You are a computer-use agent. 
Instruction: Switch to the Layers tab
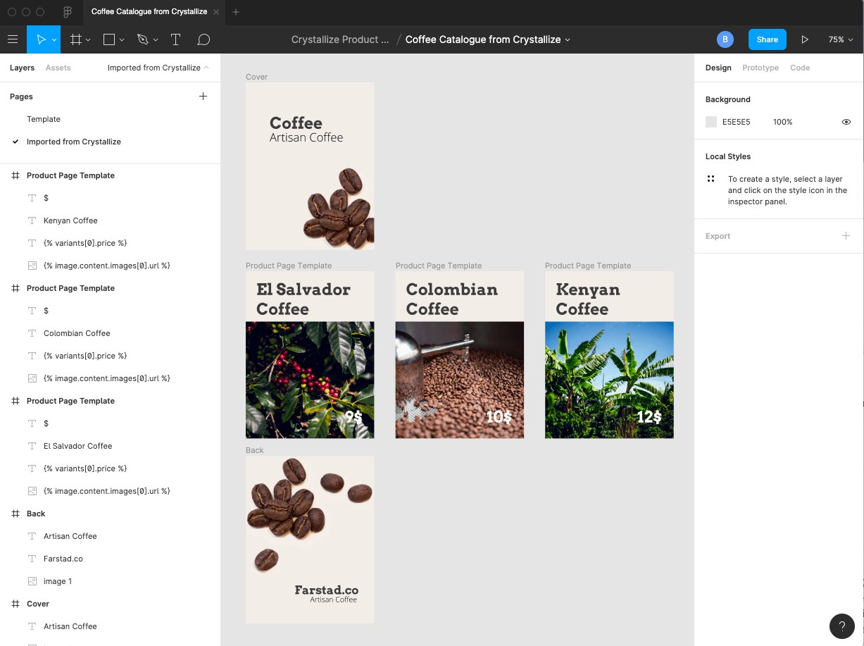pos(22,68)
